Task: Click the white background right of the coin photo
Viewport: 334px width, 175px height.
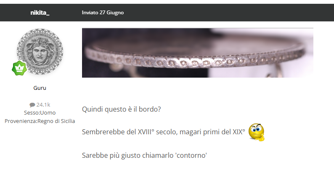Action: [x=323, y=53]
